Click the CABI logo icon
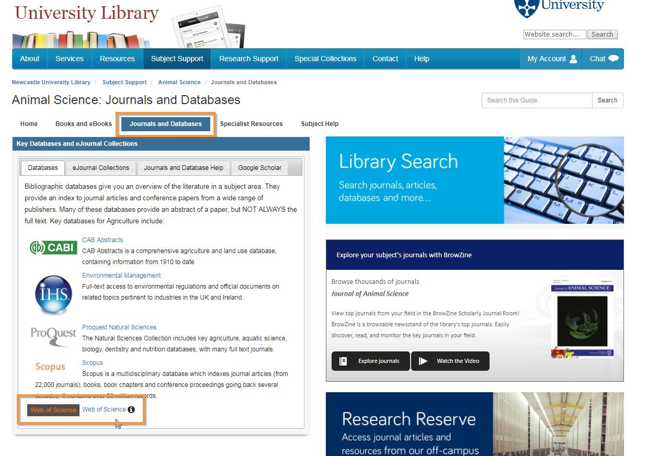The width and height of the screenshot is (647, 456). pos(53,247)
